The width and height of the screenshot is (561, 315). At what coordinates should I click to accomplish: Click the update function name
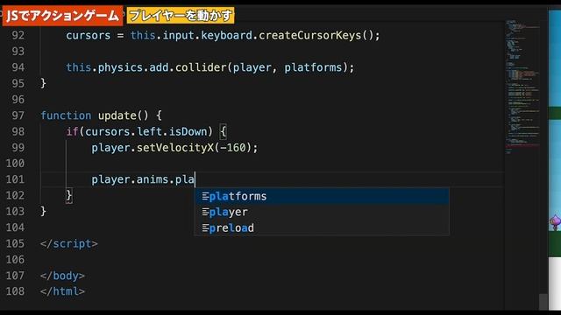point(117,115)
